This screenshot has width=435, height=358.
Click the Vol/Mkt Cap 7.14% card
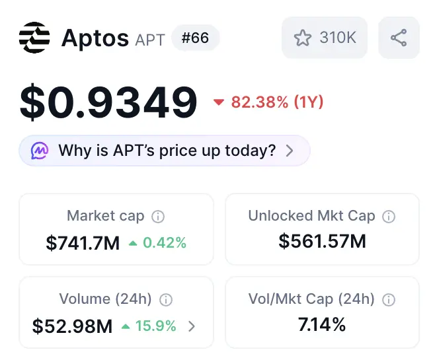322,312
